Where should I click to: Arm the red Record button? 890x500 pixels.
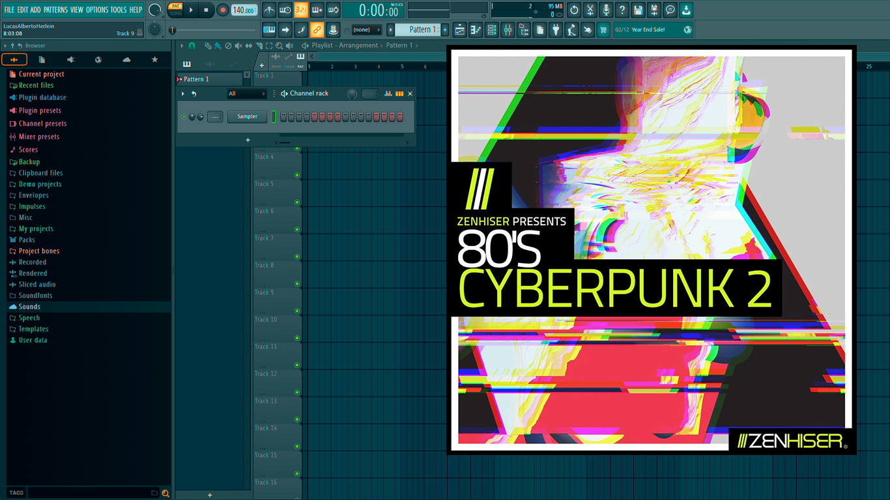click(x=223, y=10)
